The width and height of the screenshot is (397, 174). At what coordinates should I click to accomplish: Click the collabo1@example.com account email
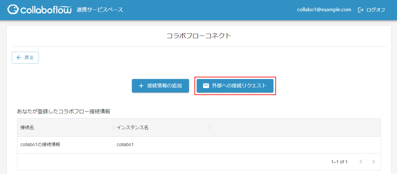pos(324,10)
